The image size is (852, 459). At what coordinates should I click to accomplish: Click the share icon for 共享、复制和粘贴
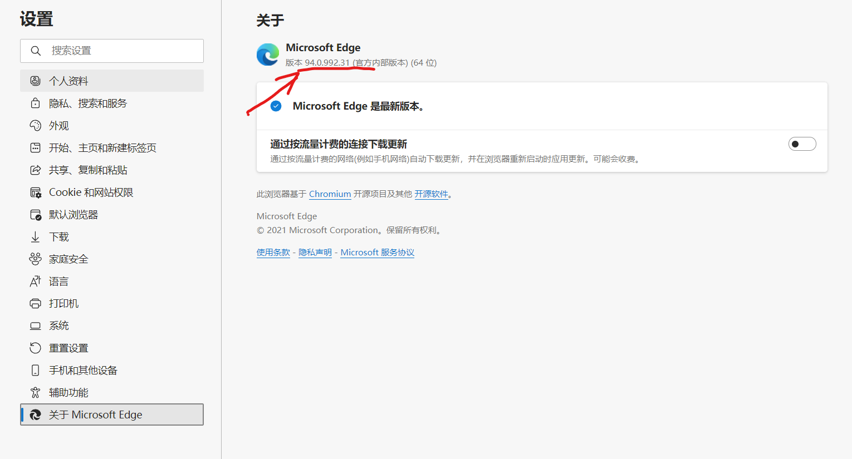click(35, 170)
